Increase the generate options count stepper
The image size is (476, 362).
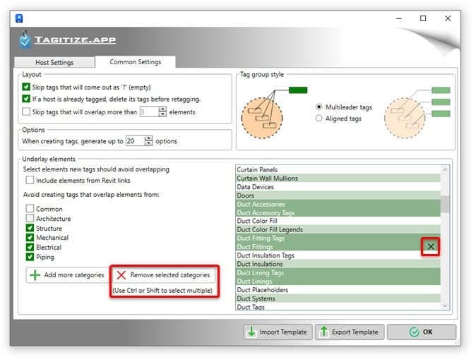148,138
